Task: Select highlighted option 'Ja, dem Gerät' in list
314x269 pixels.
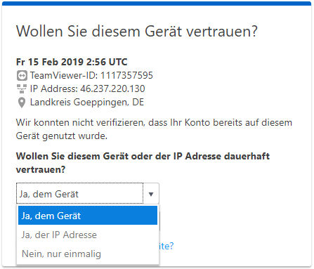Action: pyautogui.click(x=88, y=216)
